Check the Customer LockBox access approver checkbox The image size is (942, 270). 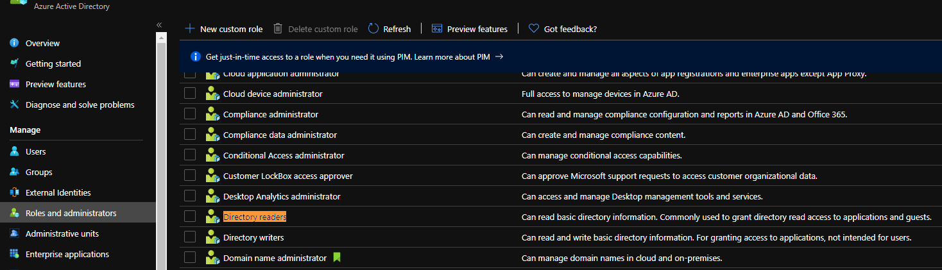(190, 176)
